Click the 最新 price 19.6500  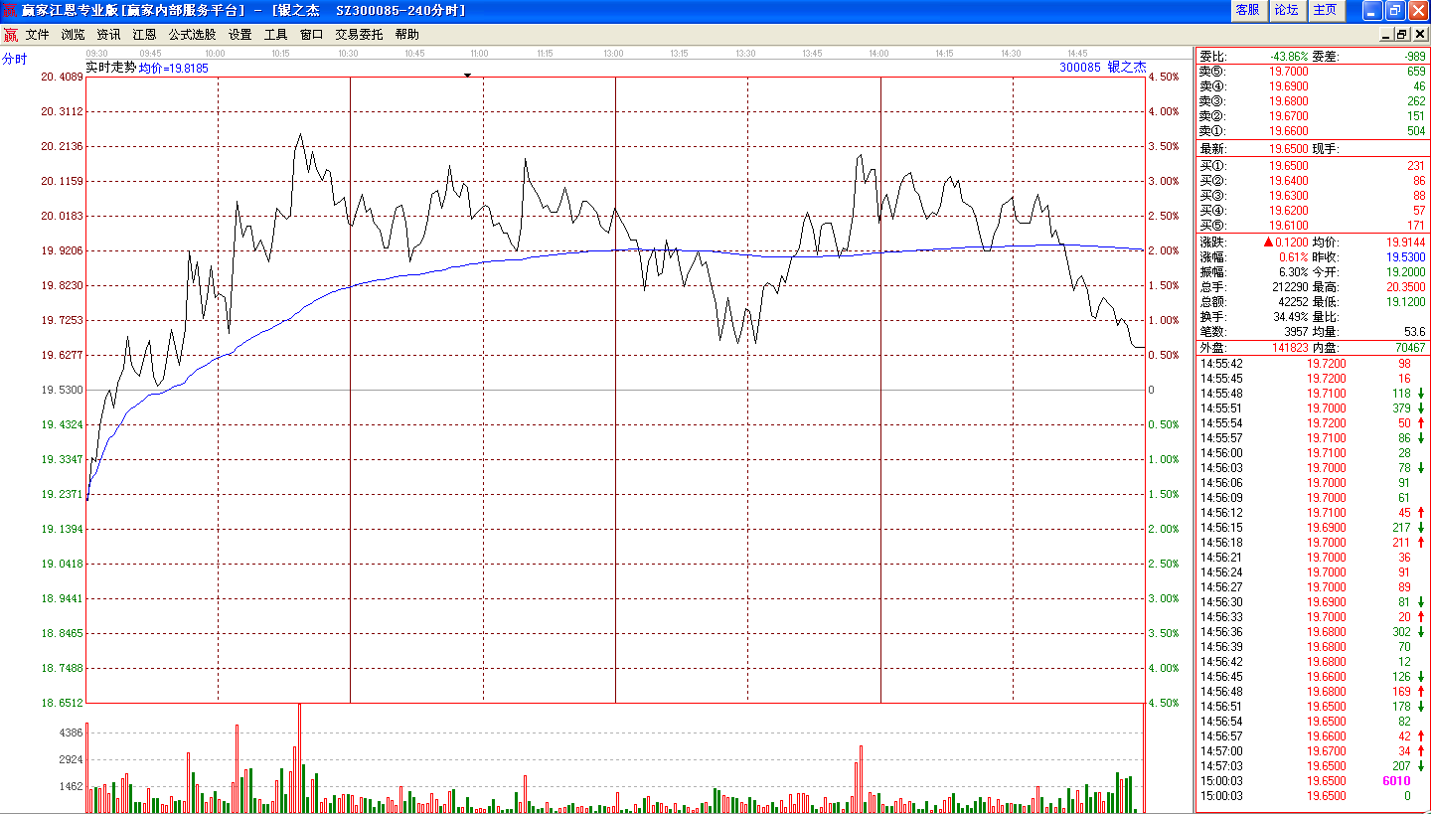pos(1289,149)
